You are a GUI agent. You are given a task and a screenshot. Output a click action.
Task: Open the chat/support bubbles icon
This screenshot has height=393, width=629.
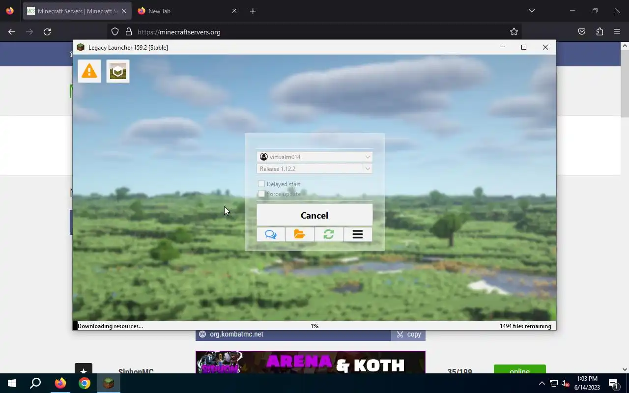click(271, 234)
